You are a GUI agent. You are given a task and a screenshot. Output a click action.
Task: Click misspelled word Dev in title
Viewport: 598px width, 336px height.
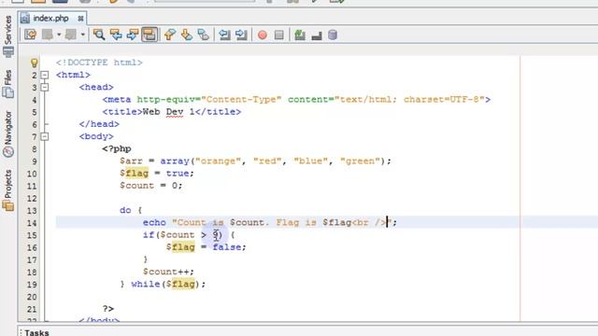175,112
